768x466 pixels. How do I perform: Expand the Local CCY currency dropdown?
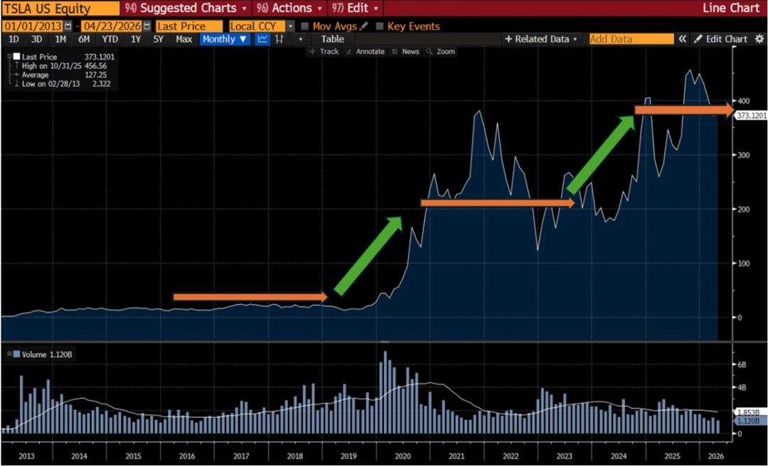(x=292, y=25)
